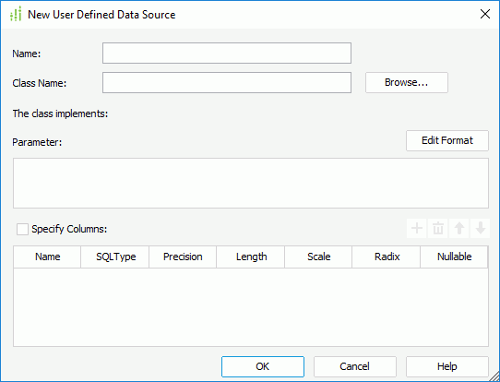
Task: Click the Name column header
Action: pyautogui.click(x=47, y=257)
